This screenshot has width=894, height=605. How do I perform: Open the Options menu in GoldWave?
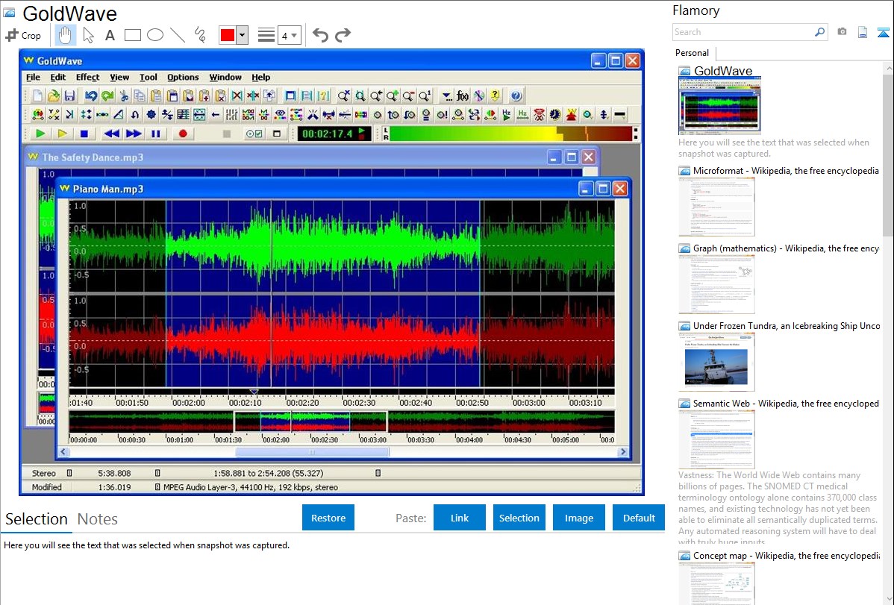click(182, 77)
